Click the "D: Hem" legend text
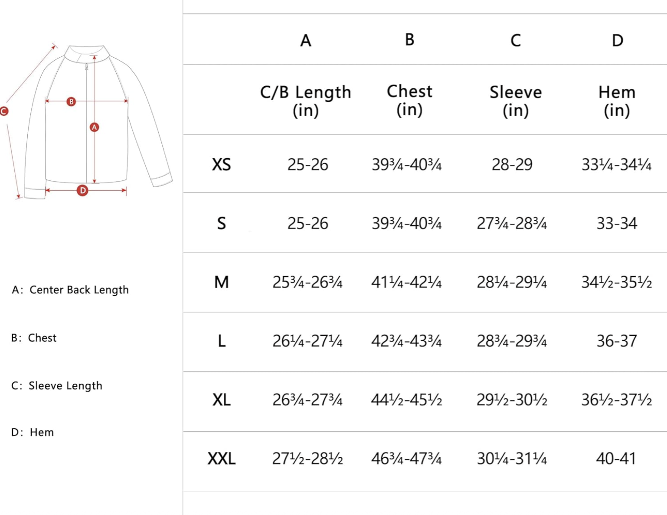This screenshot has height=515, width=667. click(33, 432)
